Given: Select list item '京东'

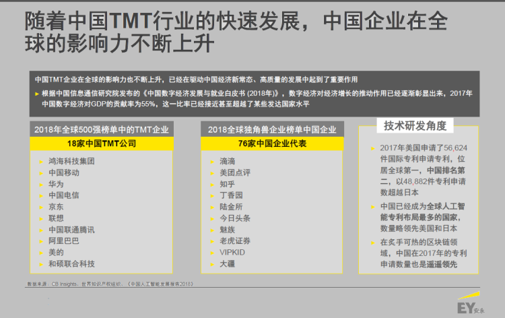Looking at the screenshot, I should click(x=56, y=207).
